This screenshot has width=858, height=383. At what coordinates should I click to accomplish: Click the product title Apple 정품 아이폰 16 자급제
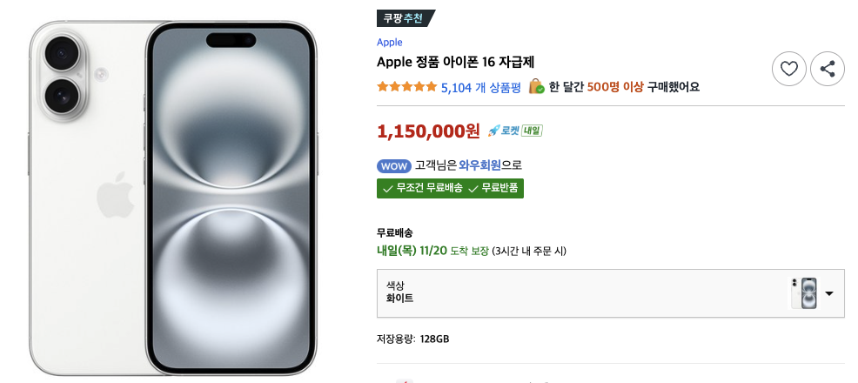455,62
